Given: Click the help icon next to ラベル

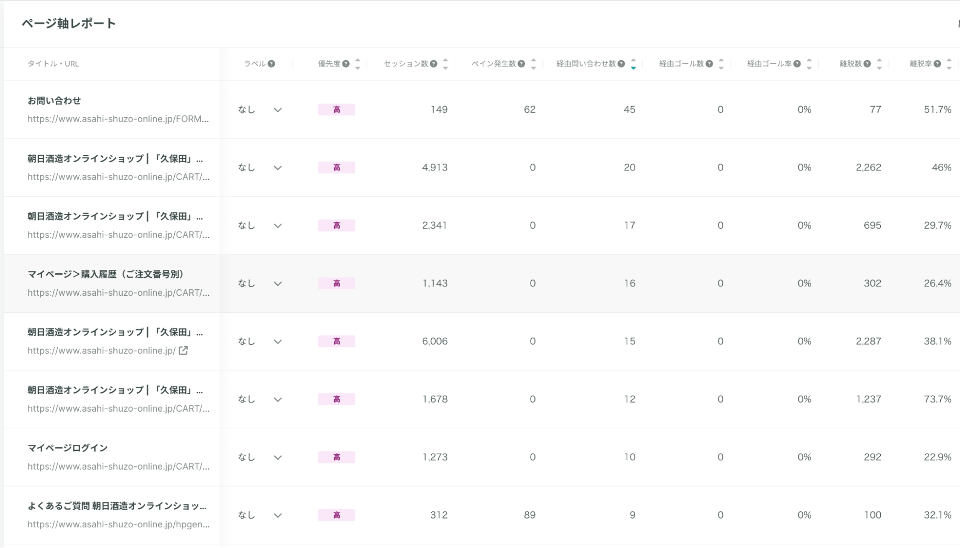Looking at the screenshot, I should [x=271, y=64].
